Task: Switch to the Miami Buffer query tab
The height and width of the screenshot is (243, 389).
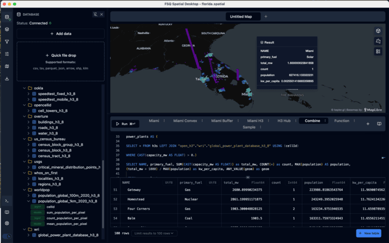Action: tap(222, 120)
